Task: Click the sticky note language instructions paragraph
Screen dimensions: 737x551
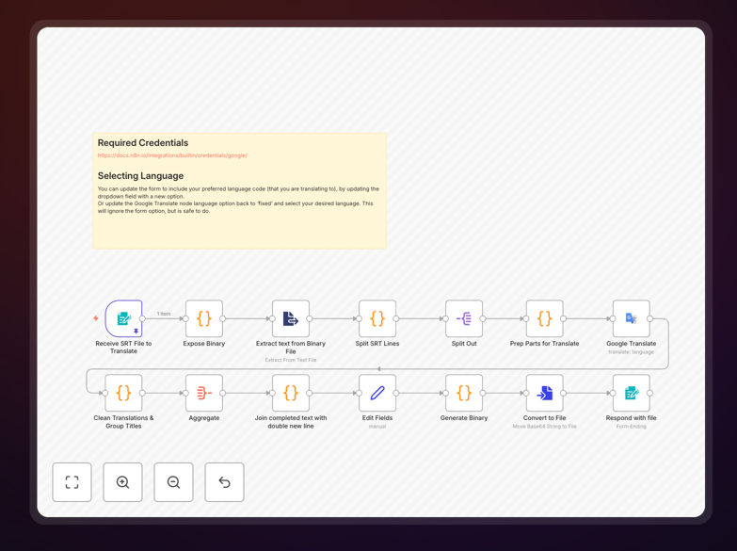Action: tap(238, 200)
